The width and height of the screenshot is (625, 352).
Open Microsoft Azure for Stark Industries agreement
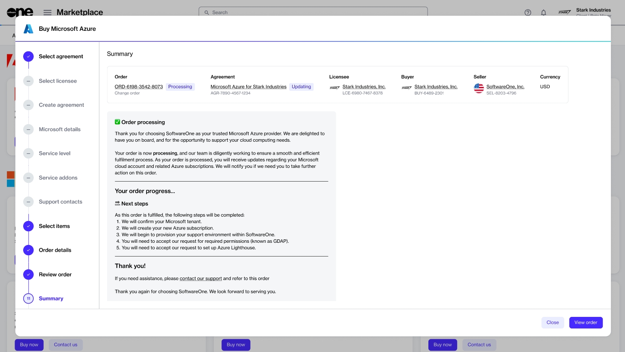click(248, 87)
